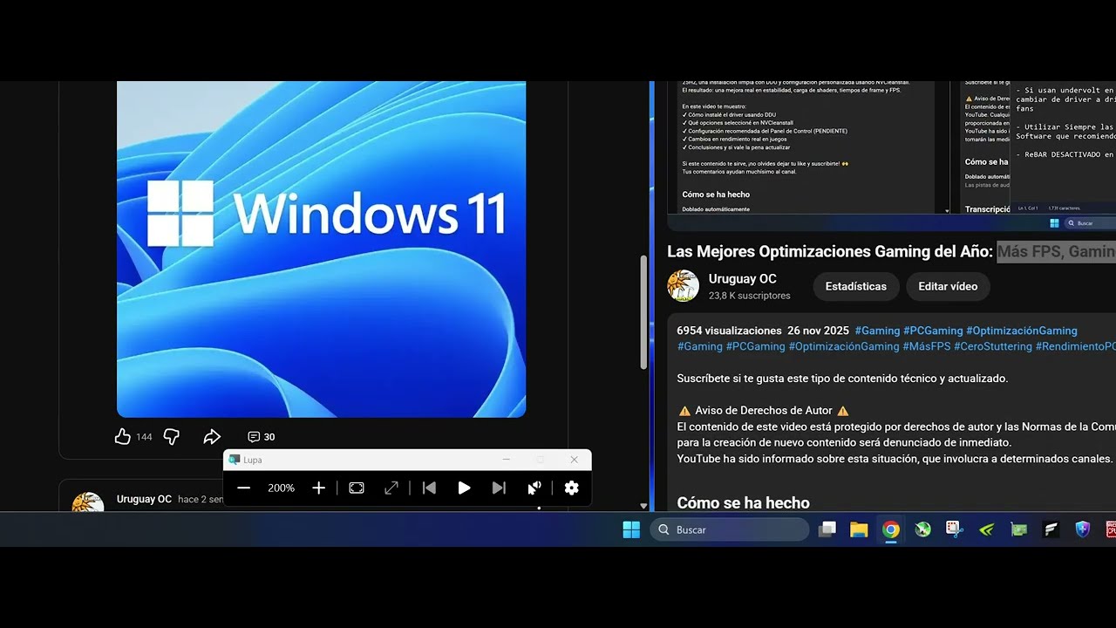The image size is (1116, 628).
Task: Go to previous sentence in Lupa reader
Action: tap(429, 488)
